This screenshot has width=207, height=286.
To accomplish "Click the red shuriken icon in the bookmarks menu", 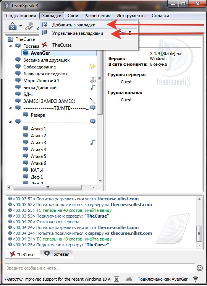I will (x=44, y=45).
